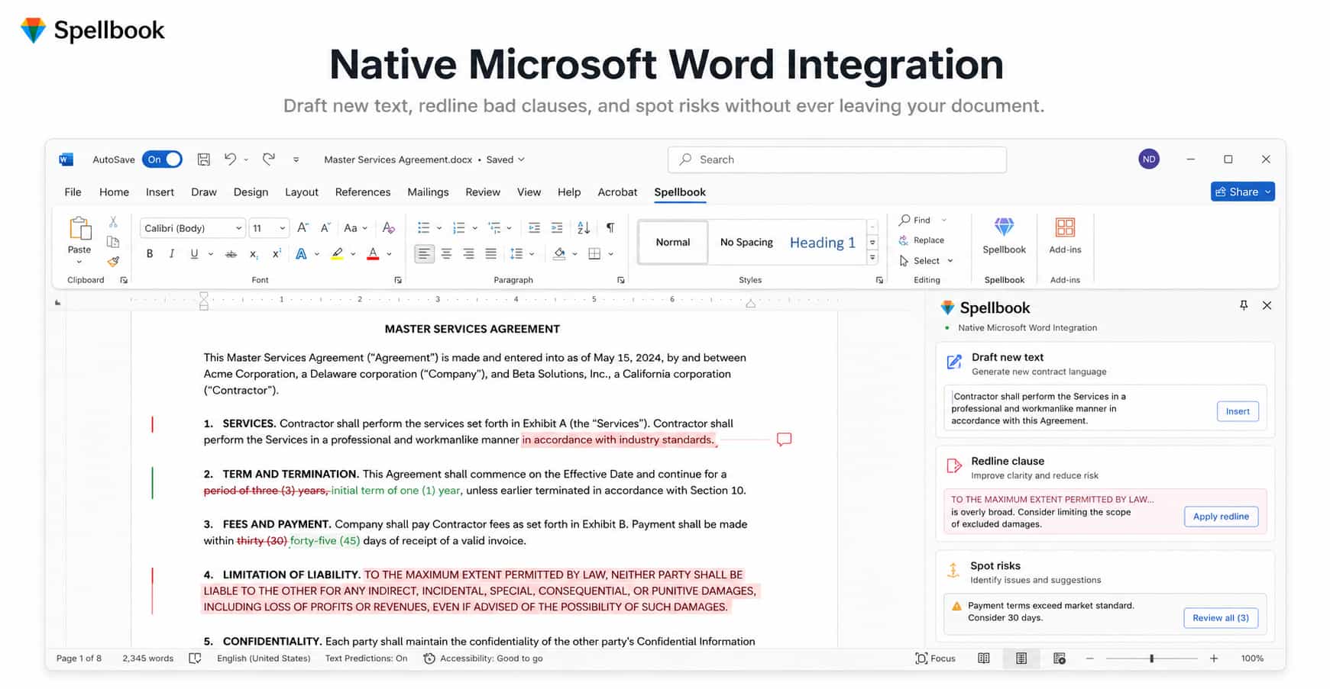Click the Paste clipboard icon

pos(79,229)
